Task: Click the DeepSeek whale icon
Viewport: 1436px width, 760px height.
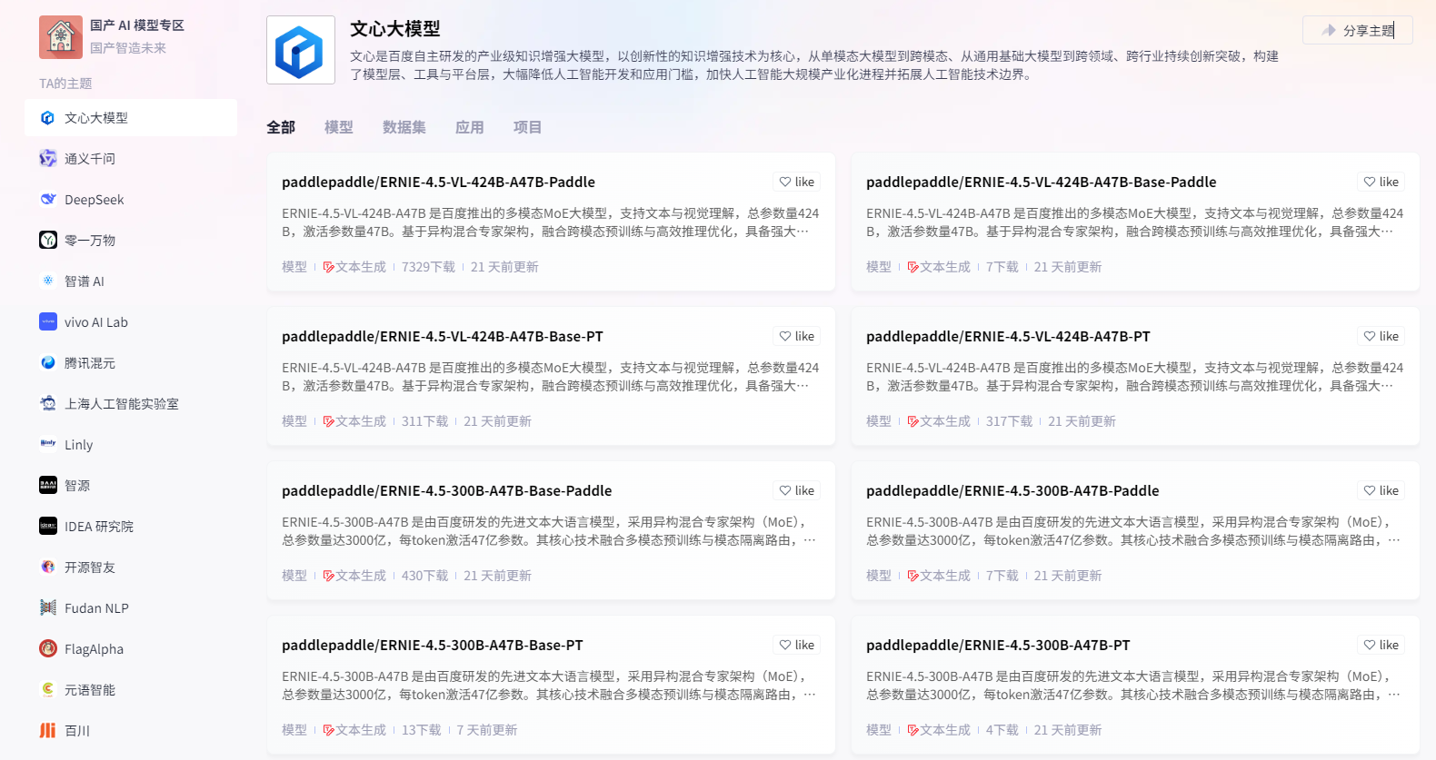Action: (48, 200)
